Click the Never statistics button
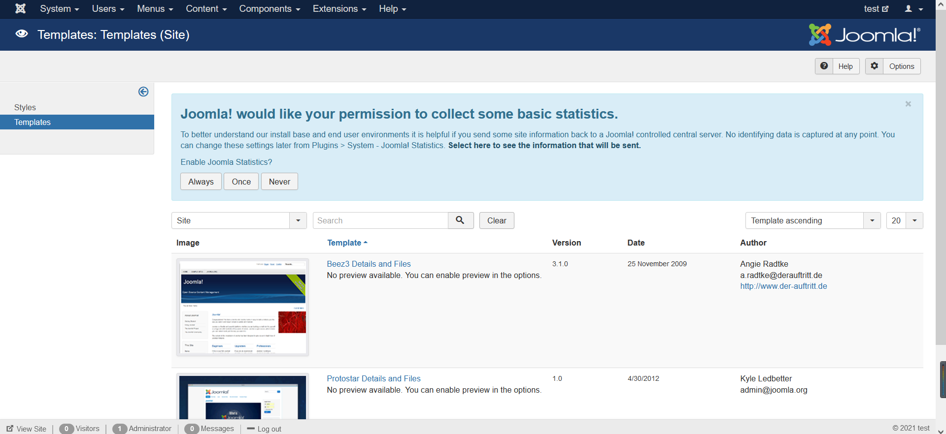The height and width of the screenshot is (434, 946). pos(279,182)
